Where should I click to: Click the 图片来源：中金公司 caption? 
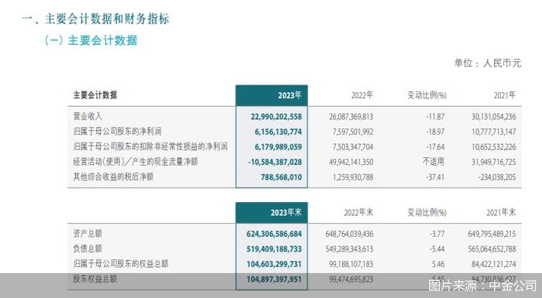coord(482,286)
